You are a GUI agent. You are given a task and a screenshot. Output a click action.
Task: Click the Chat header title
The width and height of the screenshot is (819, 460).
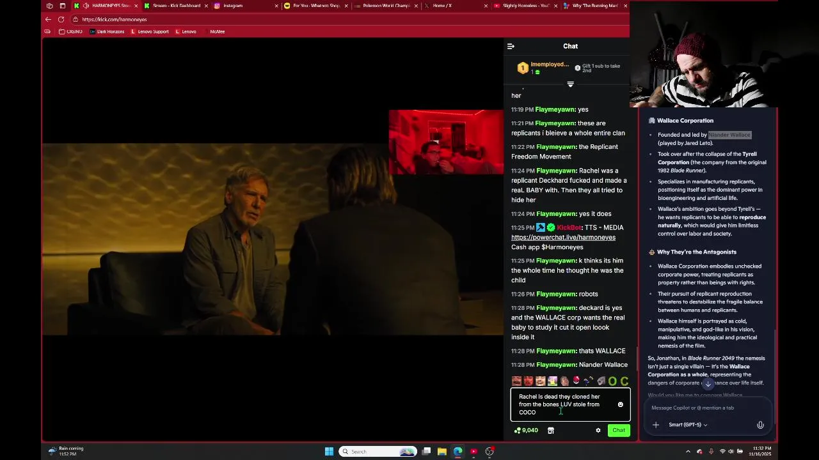(x=570, y=46)
